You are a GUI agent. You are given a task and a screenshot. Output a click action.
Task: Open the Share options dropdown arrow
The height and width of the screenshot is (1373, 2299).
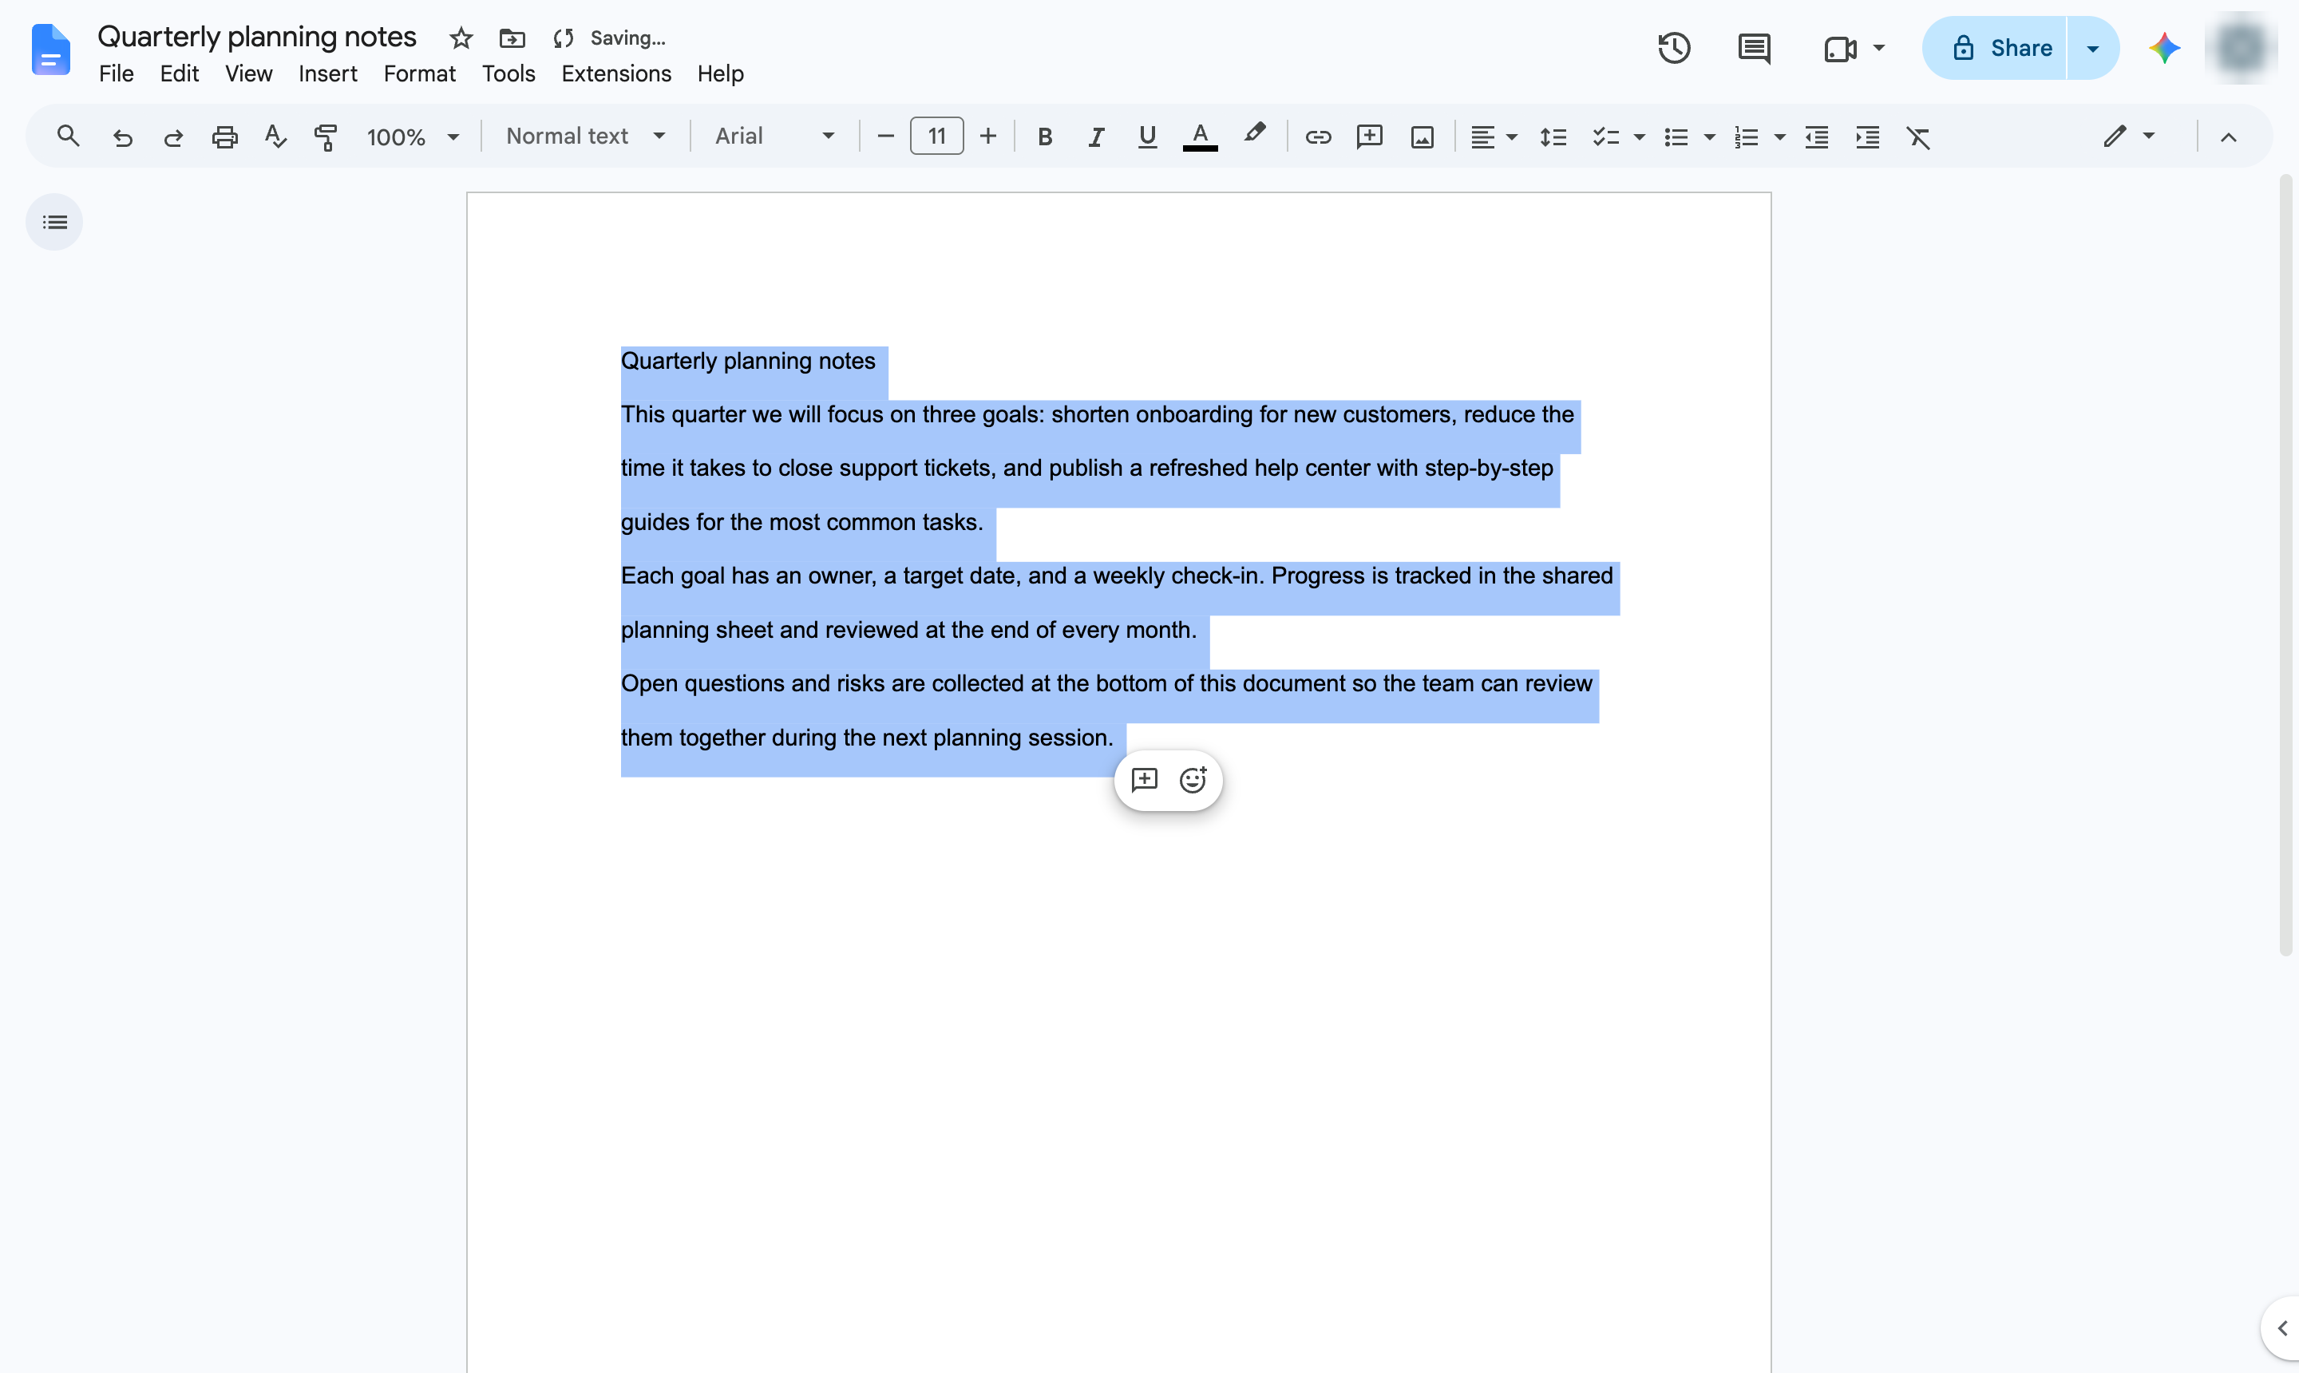click(2093, 48)
